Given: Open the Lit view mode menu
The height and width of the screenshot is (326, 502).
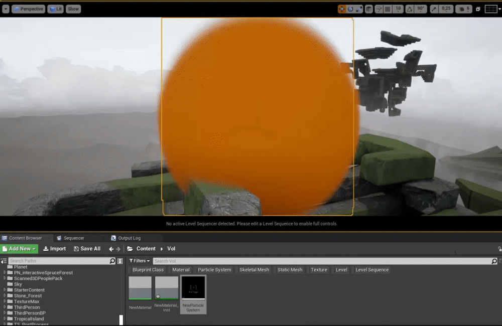Looking at the screenshot, I should pyautogui.click(x=56, y=9).
